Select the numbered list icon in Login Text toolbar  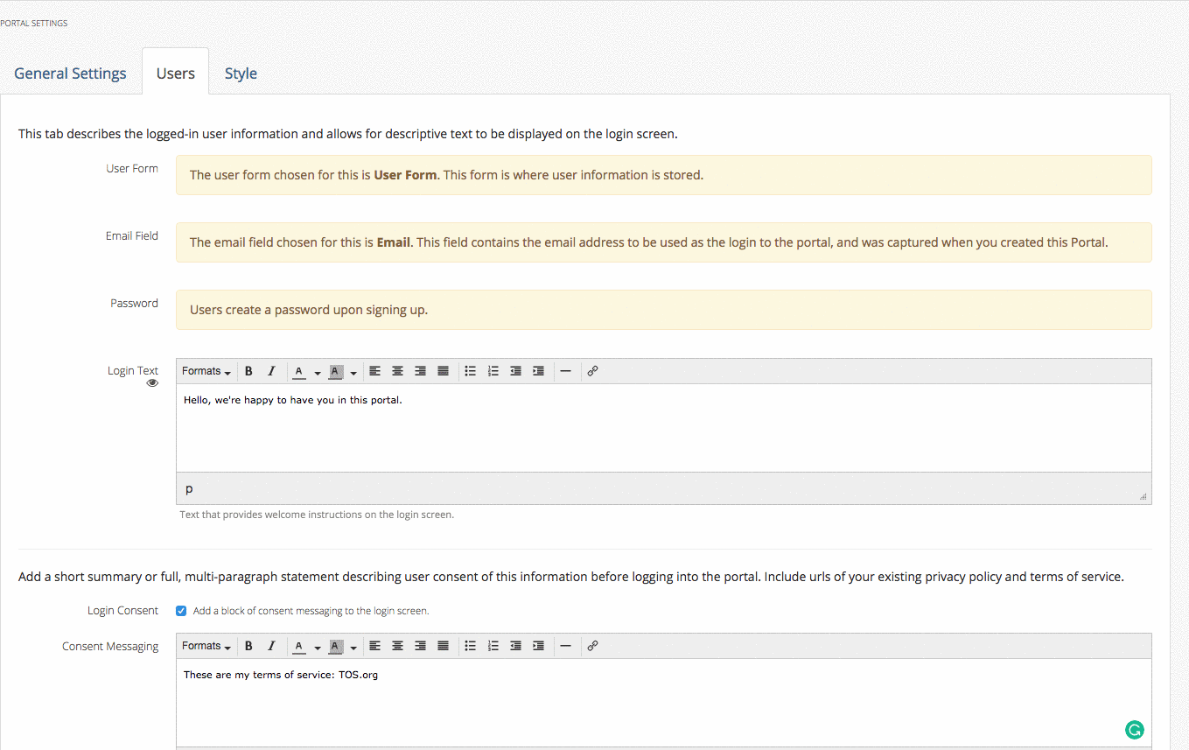pyautogui.click(x=493, y=370)
